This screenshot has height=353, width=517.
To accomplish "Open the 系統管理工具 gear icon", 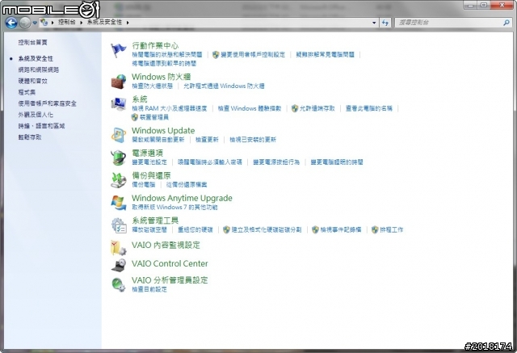I will pyautogui.click(x=119, y=225).
